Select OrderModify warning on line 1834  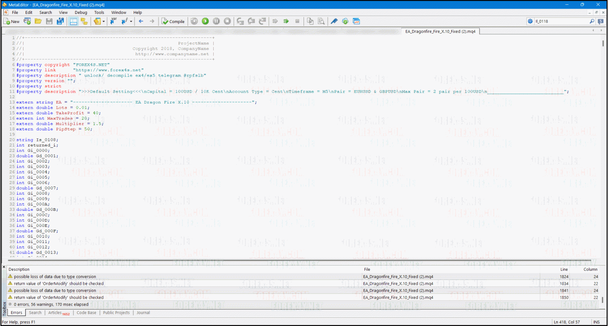[59, 283]
